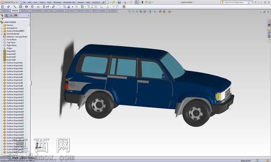This screenshot has height=162, width=271.
Task: Save the document with the disk icon
Action: 119,2
